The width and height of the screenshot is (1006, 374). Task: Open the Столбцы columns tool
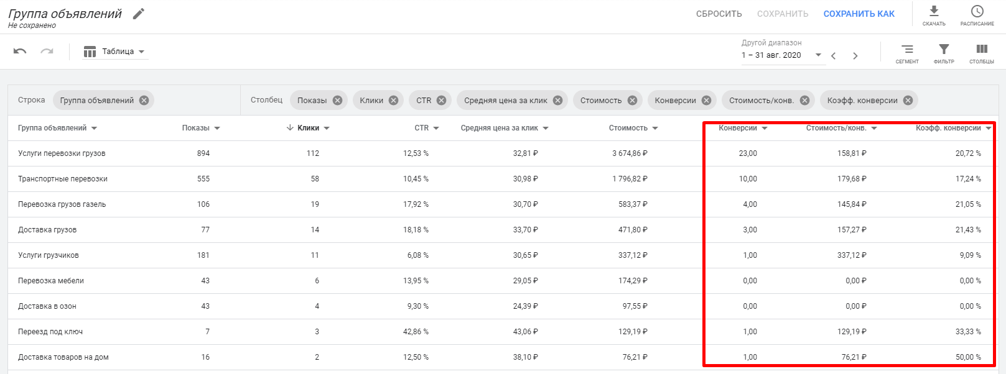click(982, 53)
